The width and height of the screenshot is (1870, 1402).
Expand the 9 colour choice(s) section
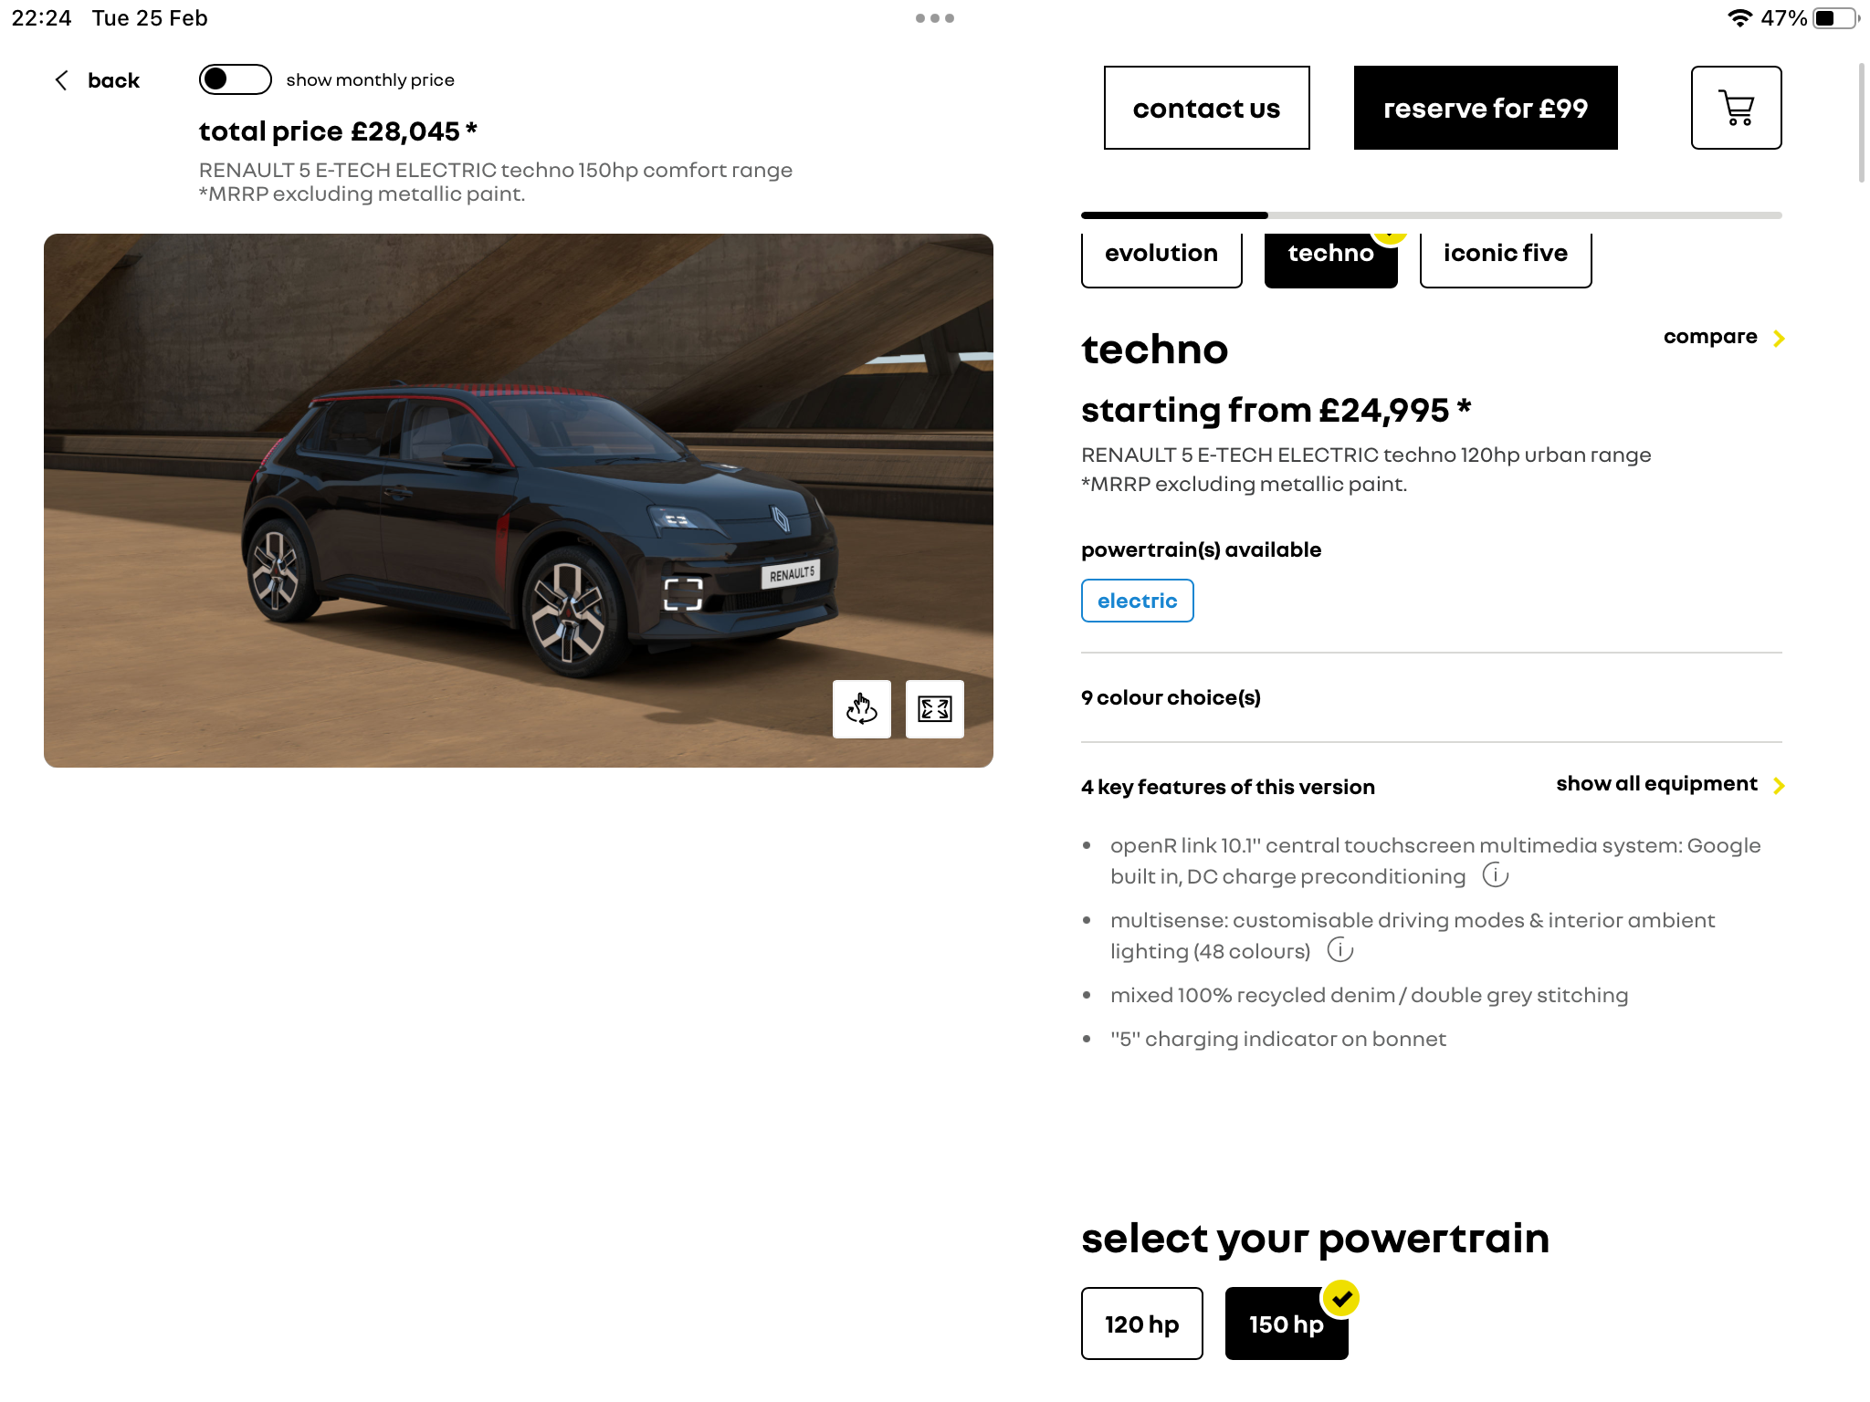pos(1431,697)
